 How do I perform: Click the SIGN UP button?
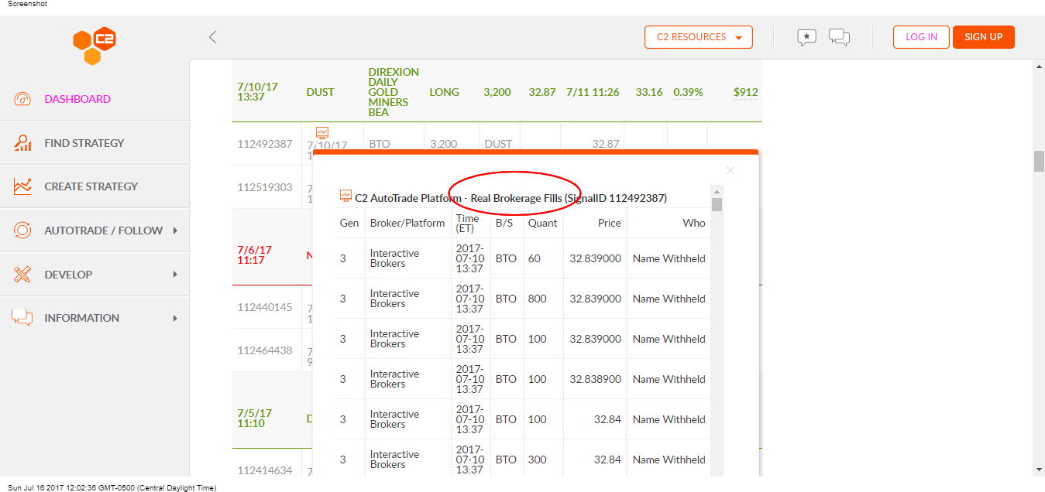[984, 37]
